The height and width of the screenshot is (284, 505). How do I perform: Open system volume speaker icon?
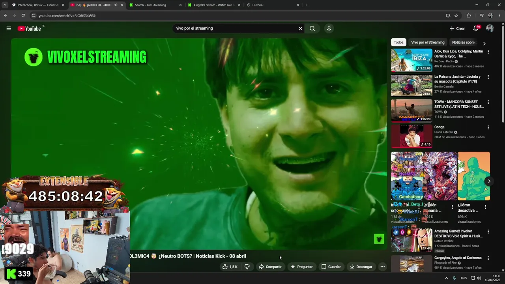coord(479,278)
